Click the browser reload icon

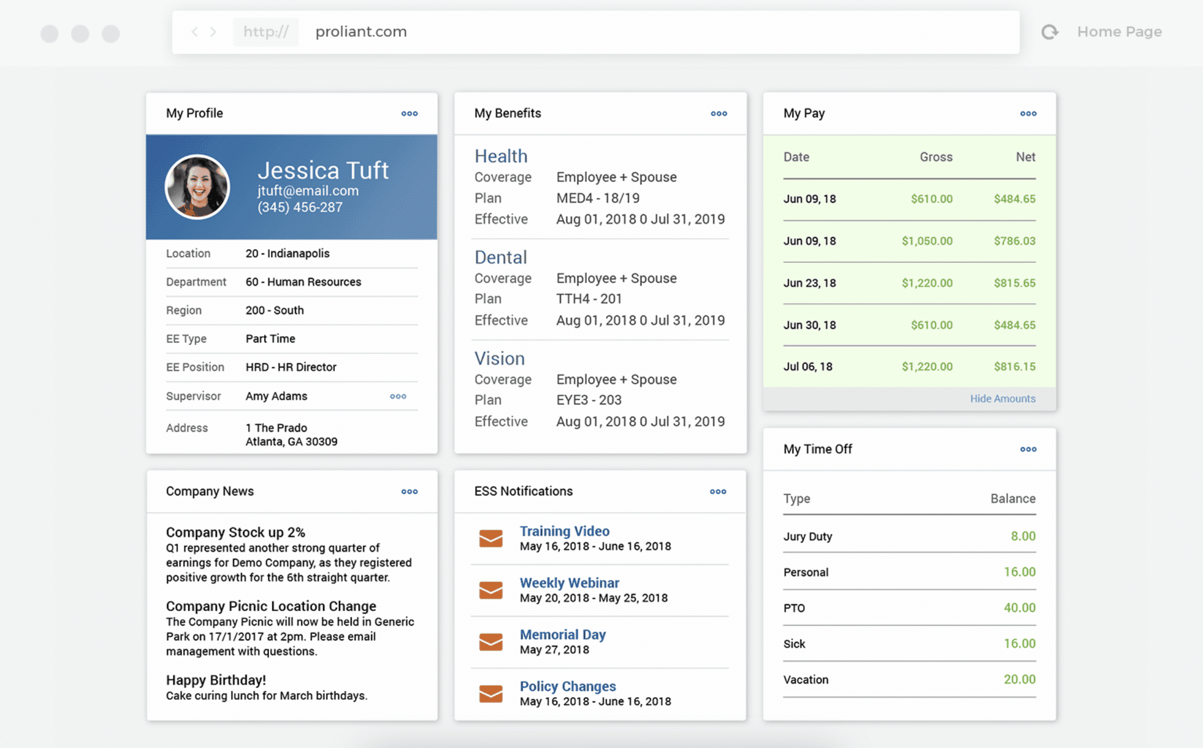[x=1049, y=32]
